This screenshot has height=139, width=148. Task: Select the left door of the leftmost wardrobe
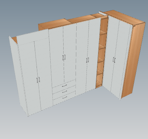pyautogui.click(x=29, y=78)
